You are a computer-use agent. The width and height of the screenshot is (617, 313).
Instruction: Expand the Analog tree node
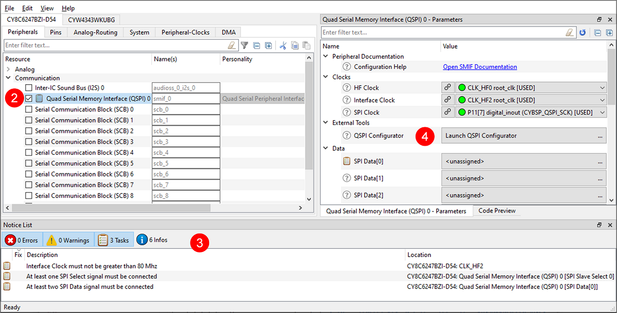pos(8,69)
